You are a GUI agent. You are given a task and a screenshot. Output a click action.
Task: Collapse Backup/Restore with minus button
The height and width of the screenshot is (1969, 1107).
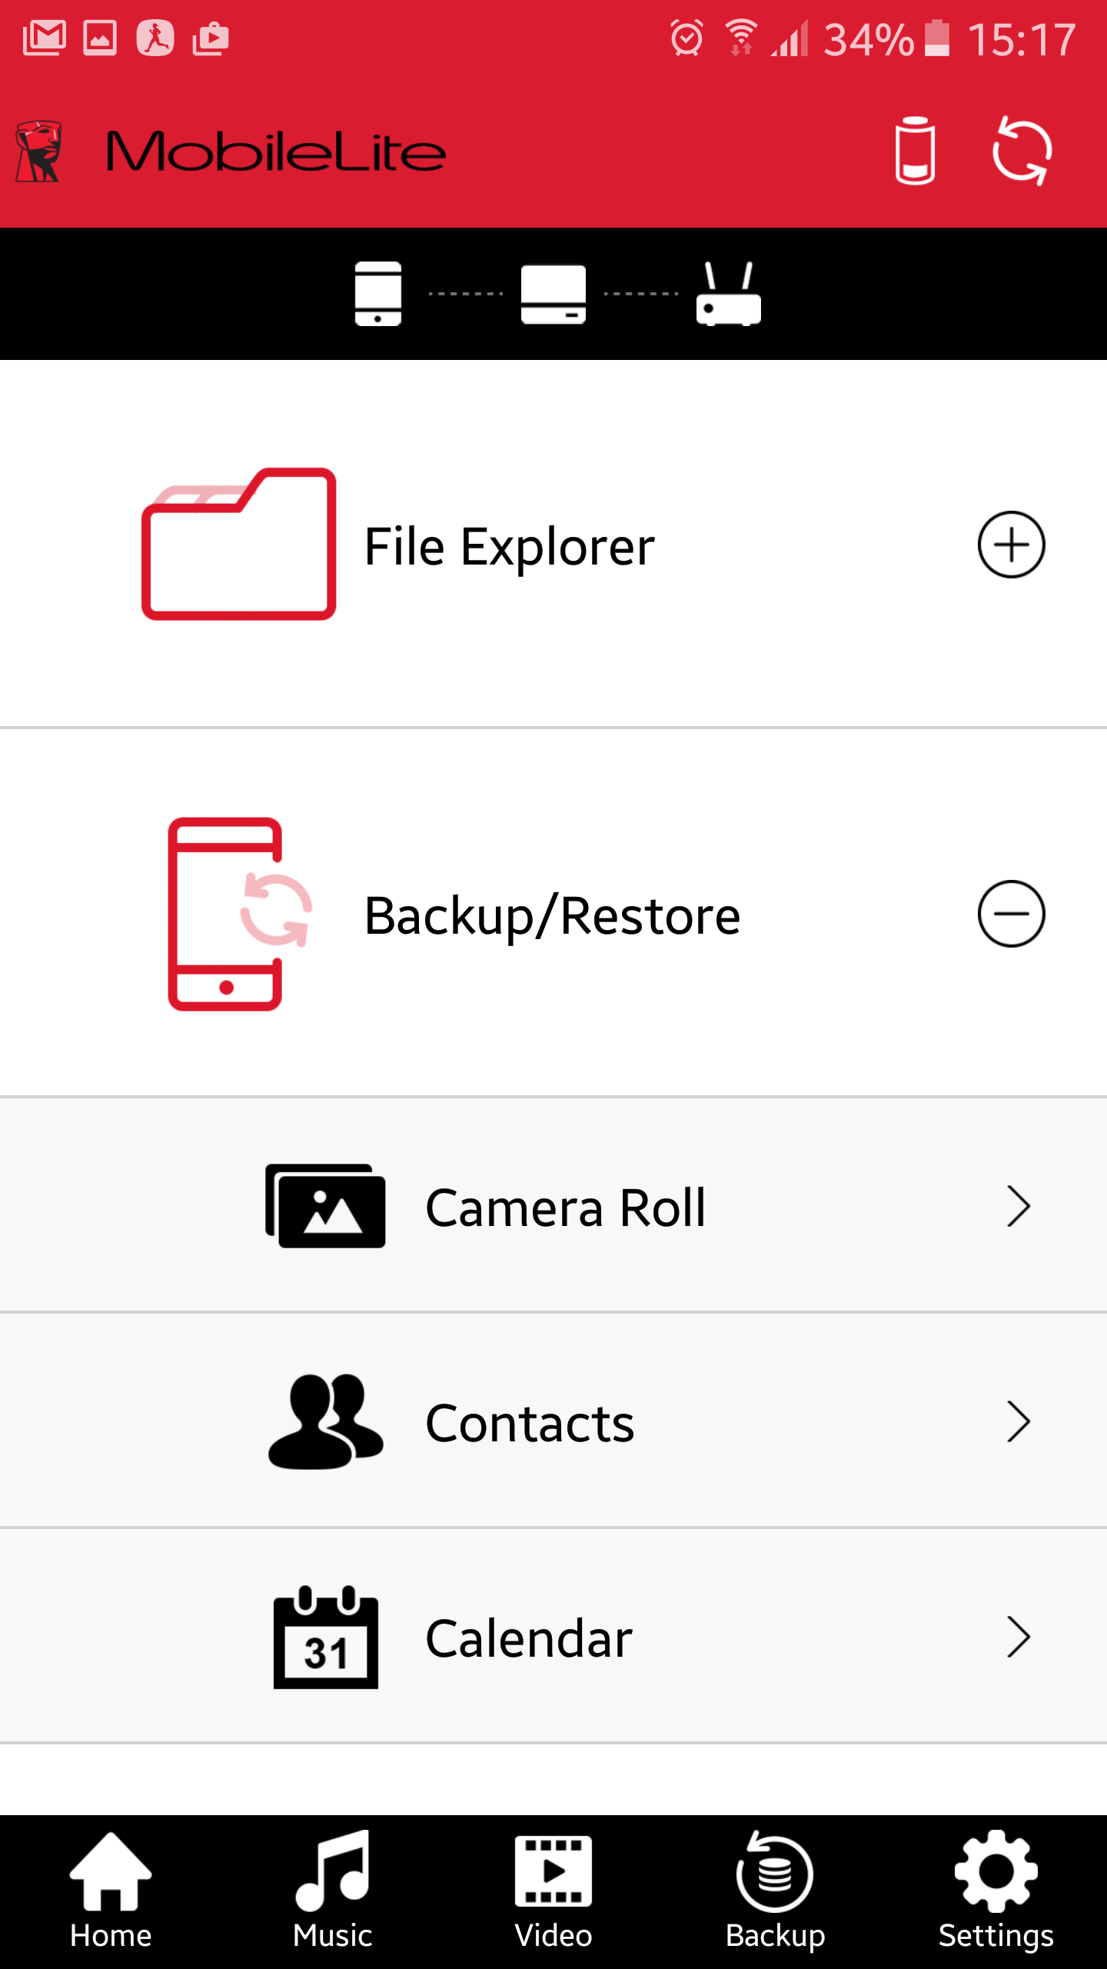click(x=1011, y=914)
